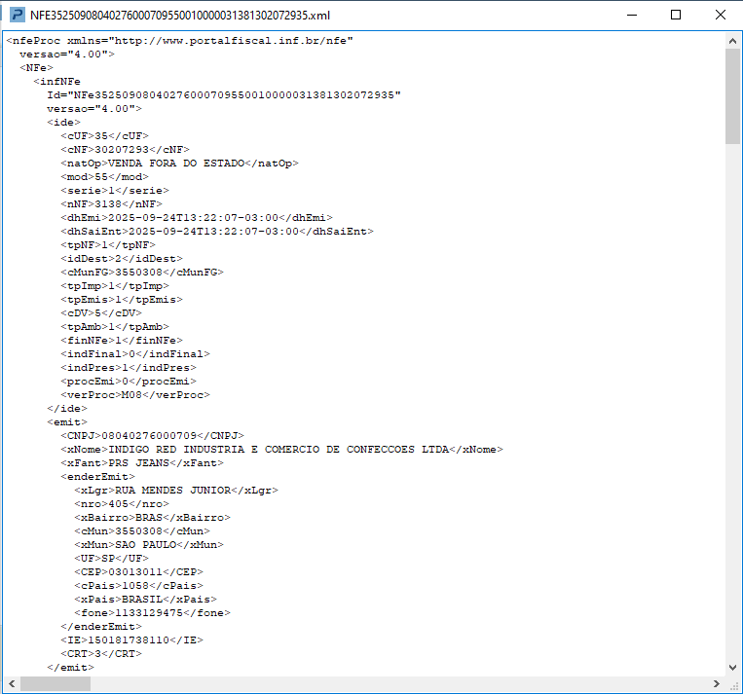Screen dimensions: 743x694
Task: Click the serie 1 line
Action: click(115, 191)
